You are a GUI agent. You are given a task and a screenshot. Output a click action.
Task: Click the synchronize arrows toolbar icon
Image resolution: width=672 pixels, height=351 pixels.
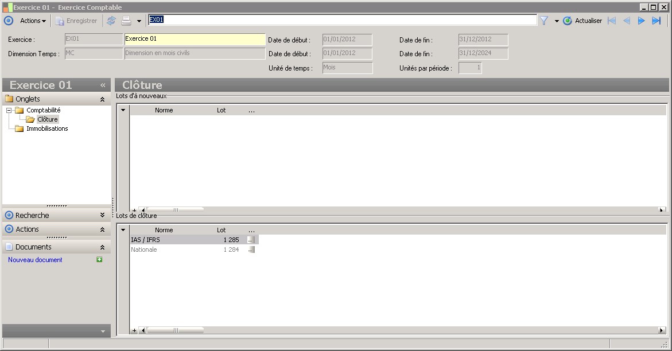111,21
